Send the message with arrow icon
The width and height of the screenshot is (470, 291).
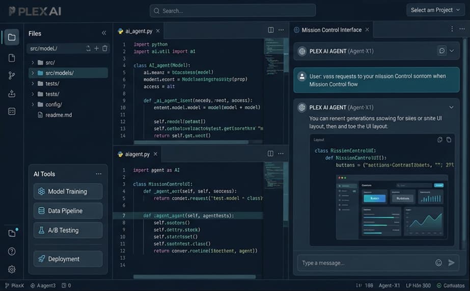[x=451, y=263]
